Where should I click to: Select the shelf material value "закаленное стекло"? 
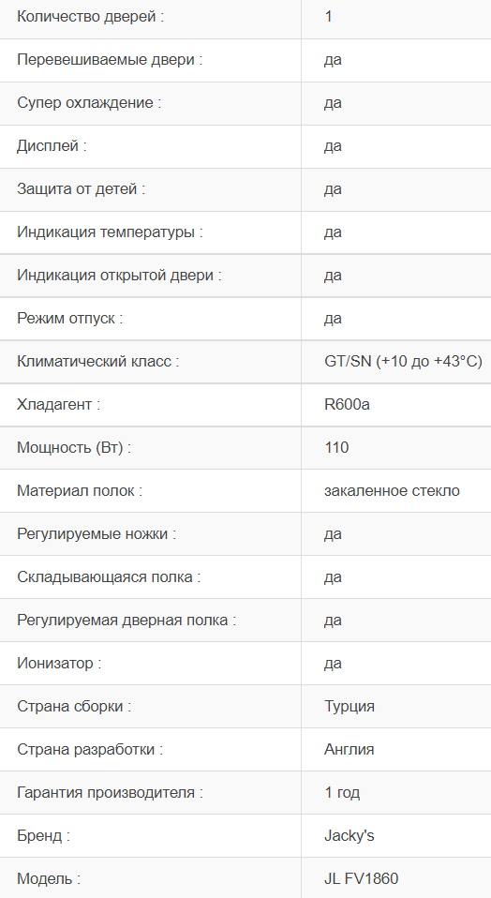pos(392,491)
